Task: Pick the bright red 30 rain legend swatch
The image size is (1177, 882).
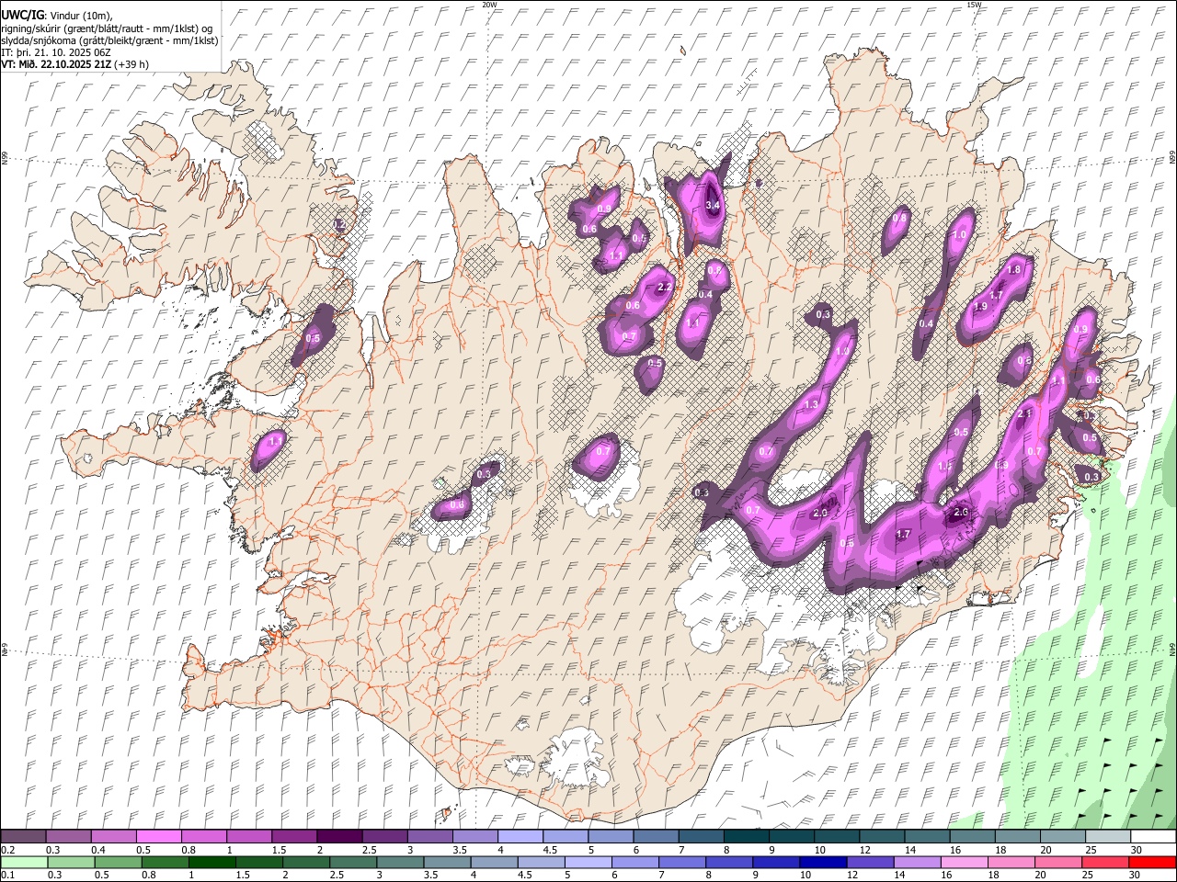Action: tap(1152, 863)
